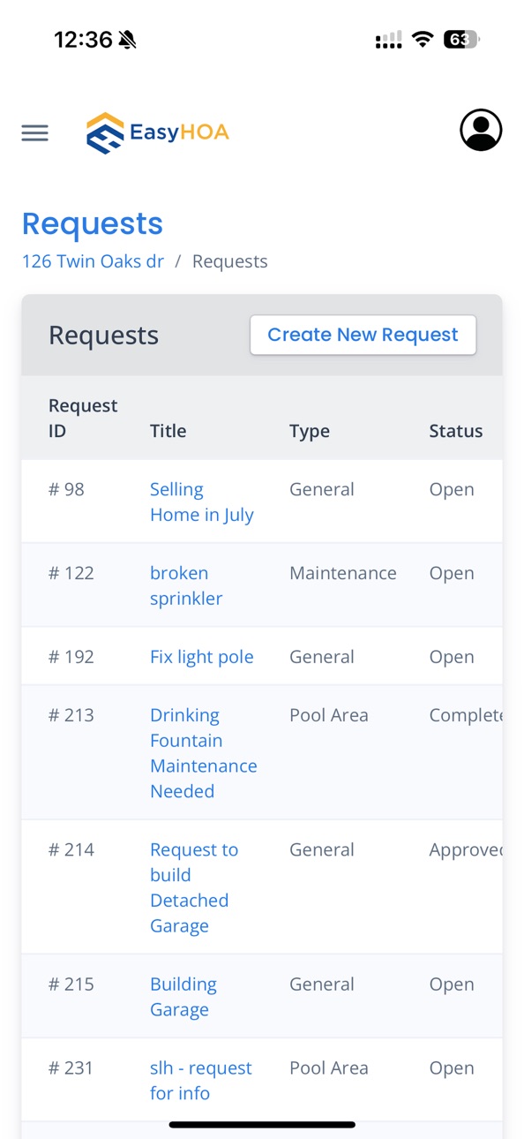
Task: Tap the Wi-Fi status icon
Action: (x=423, y=40)
